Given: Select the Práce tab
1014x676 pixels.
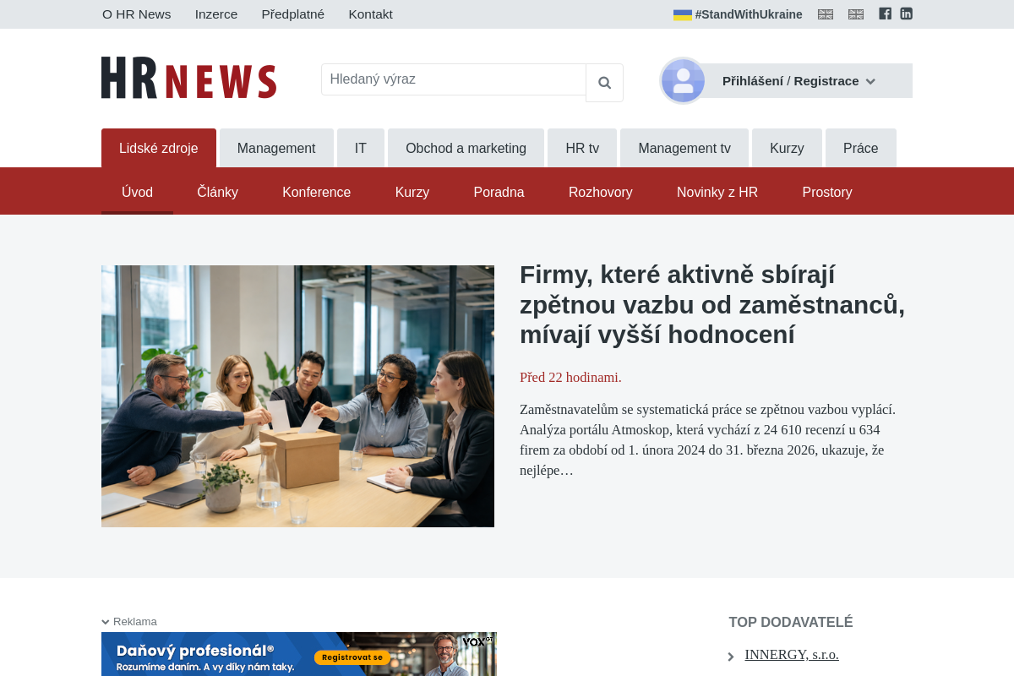Looking at the screenshot, I should [861, 148].
